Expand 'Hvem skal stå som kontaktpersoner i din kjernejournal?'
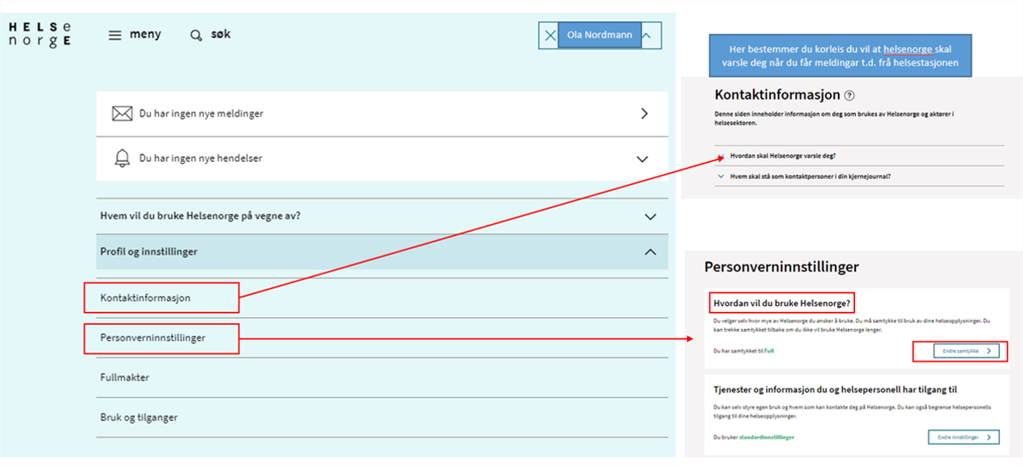This screenshot has height=467, width=1023. point(858,177)
